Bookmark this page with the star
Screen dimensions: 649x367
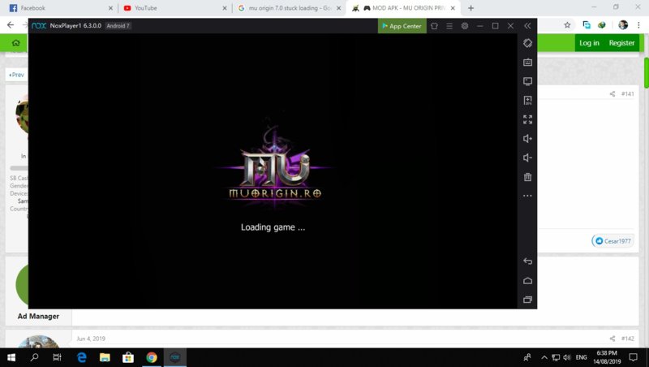tap(567, 25)
